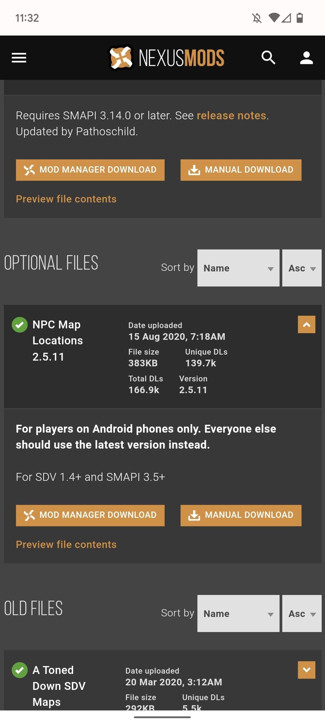Change sort direction for Old Files via Asc dropdown
Viewport: 325px width, 723px height.
tap(302, 614)
